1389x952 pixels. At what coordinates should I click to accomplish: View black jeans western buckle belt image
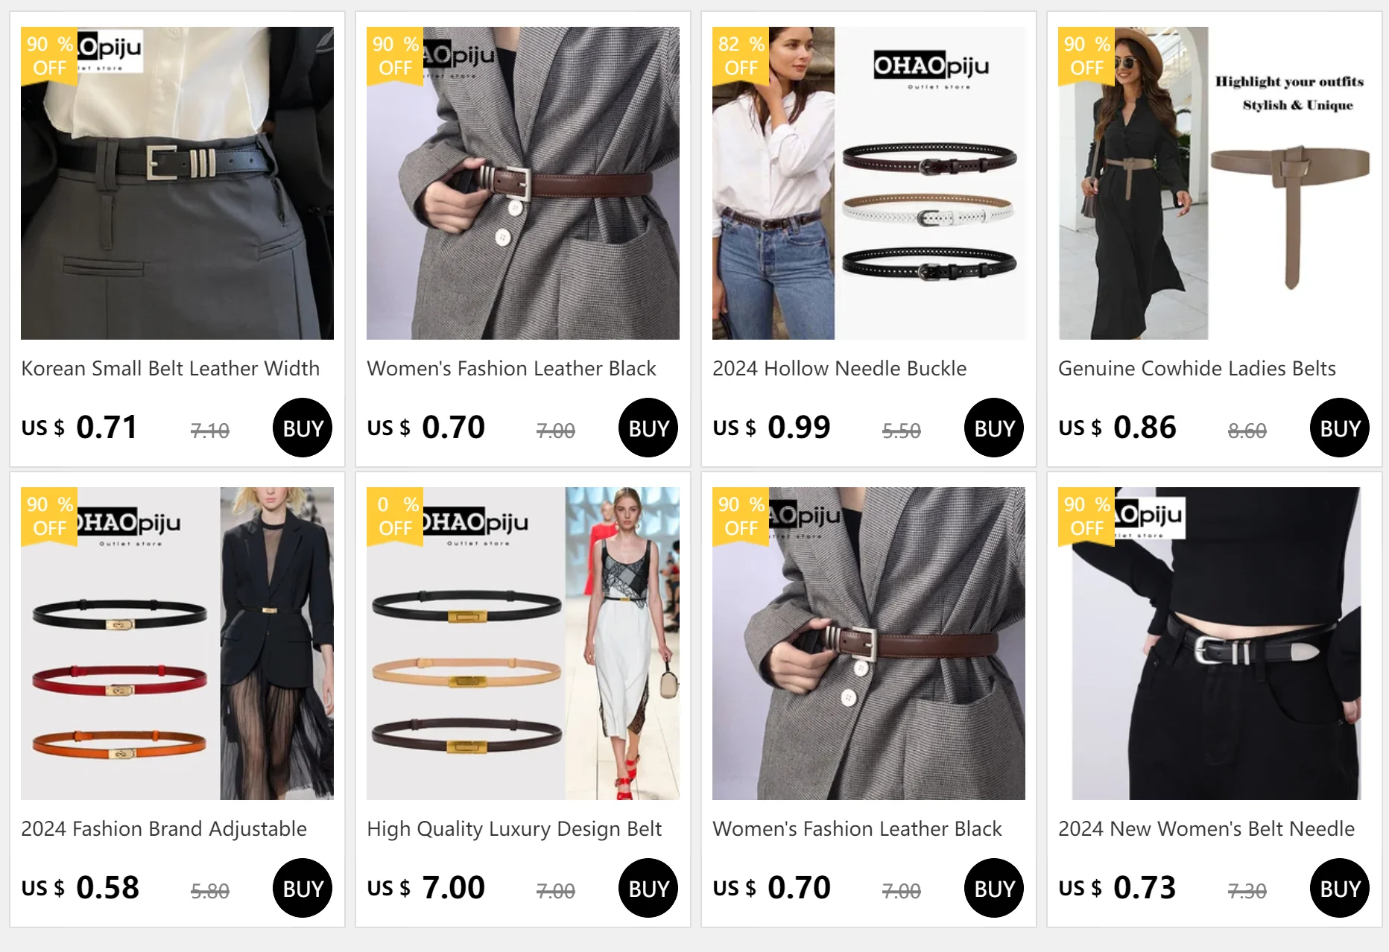point(1215,644)
